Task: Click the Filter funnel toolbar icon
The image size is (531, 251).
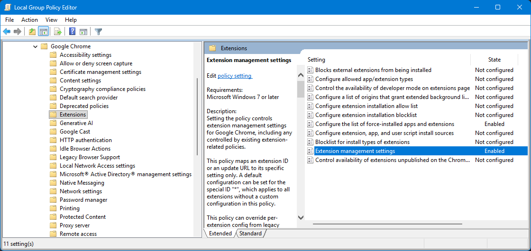Action: click(x=99, y=32)
